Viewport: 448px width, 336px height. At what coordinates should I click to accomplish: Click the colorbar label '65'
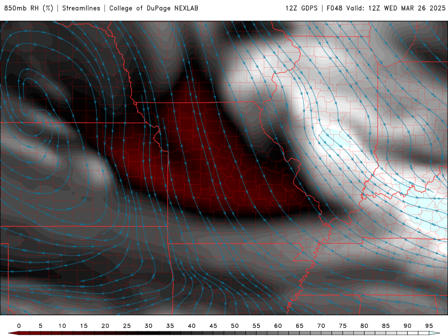(300, 326)
